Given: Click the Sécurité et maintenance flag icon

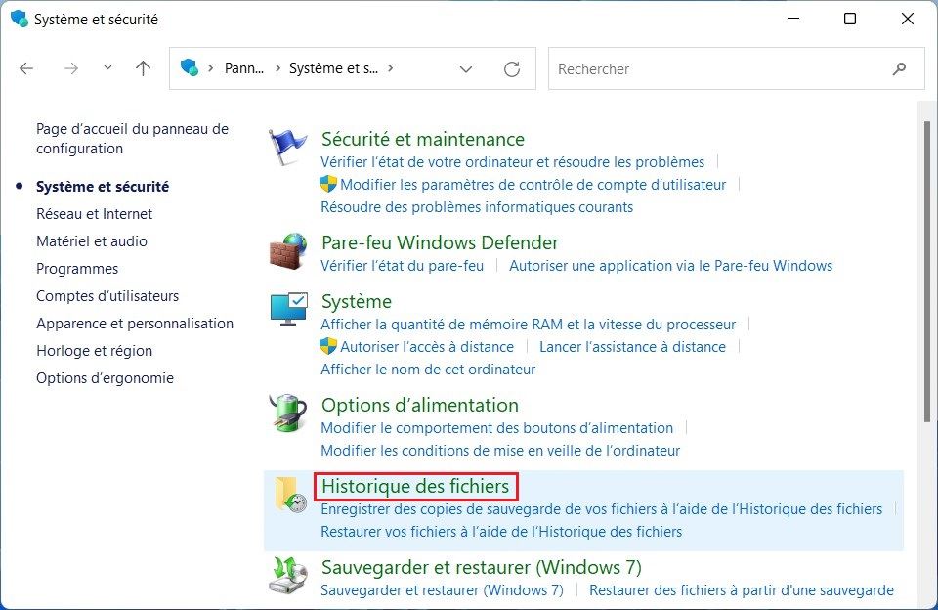Looking at the screenshot, I should [287, 147].
